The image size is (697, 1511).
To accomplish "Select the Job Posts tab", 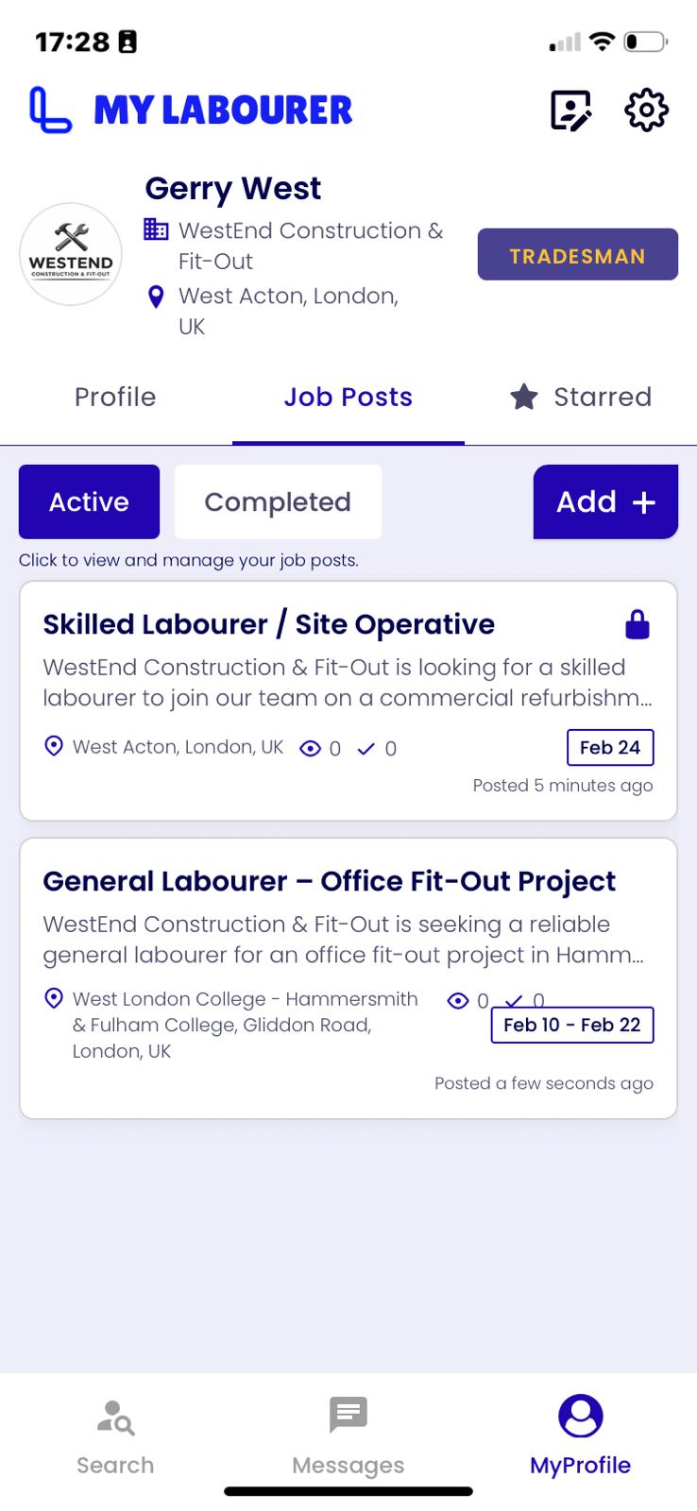I will (x=348, y=397).
